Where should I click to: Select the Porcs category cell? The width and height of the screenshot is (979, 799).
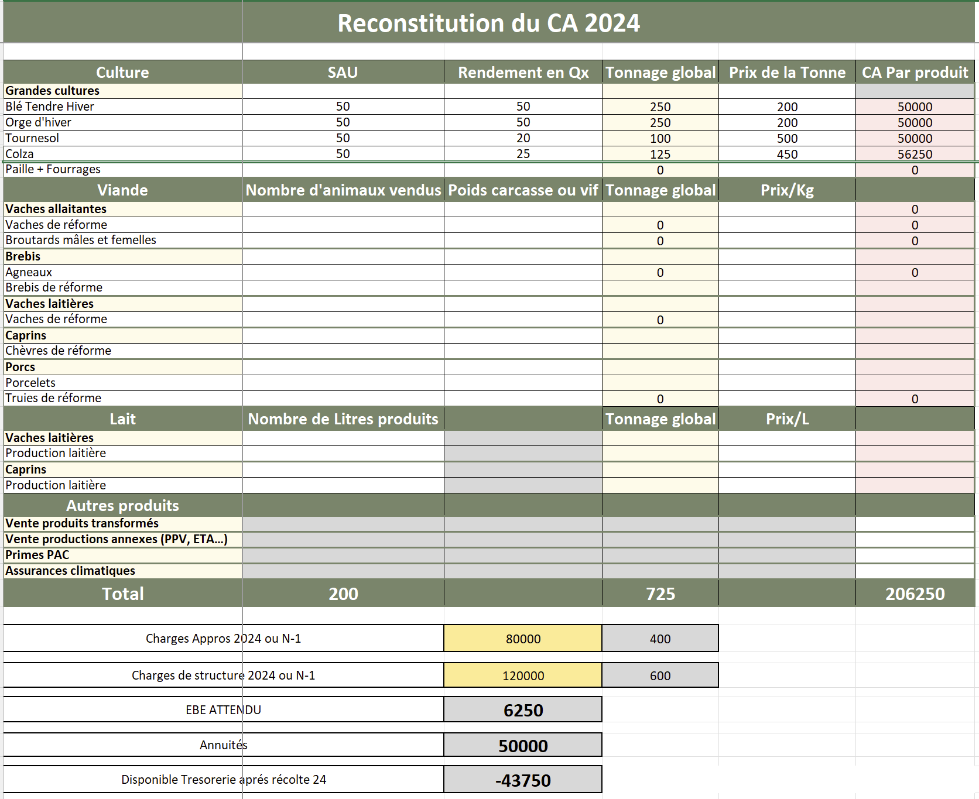122,367
